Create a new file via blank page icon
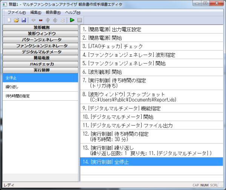Viewport: 226px width, 190px height. pos(9,20)
